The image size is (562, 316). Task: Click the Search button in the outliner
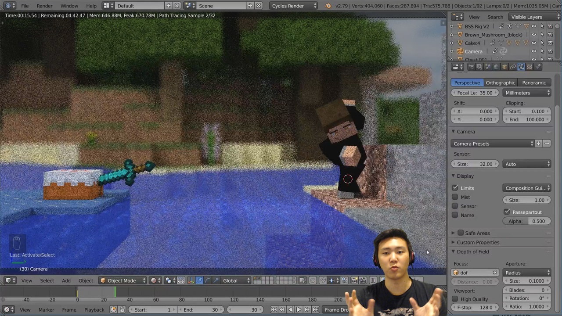pyautogui.click(x=495, y=17)
